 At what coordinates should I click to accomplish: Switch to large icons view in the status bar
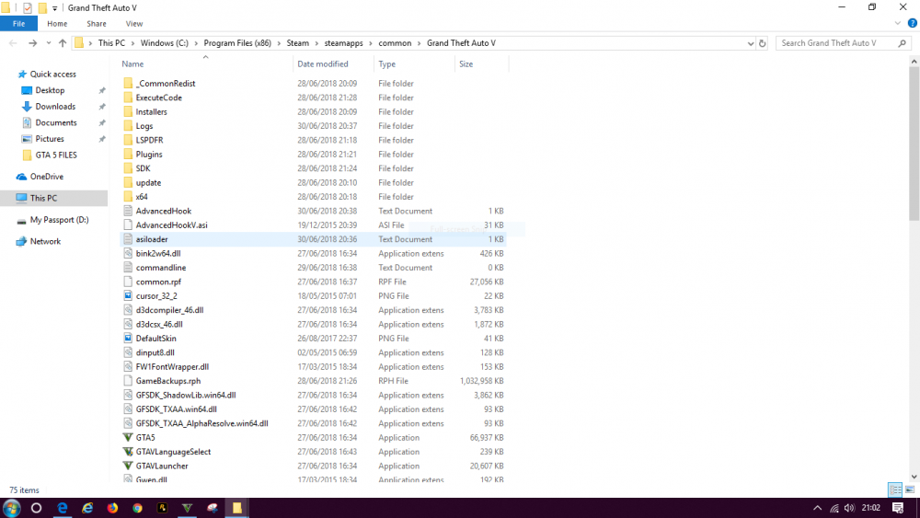tap(910, 489)
